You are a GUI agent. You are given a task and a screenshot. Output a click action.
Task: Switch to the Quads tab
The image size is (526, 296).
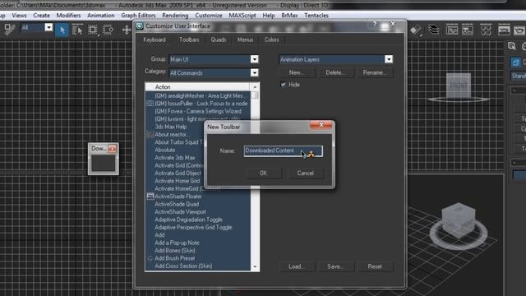coord(219,39)
